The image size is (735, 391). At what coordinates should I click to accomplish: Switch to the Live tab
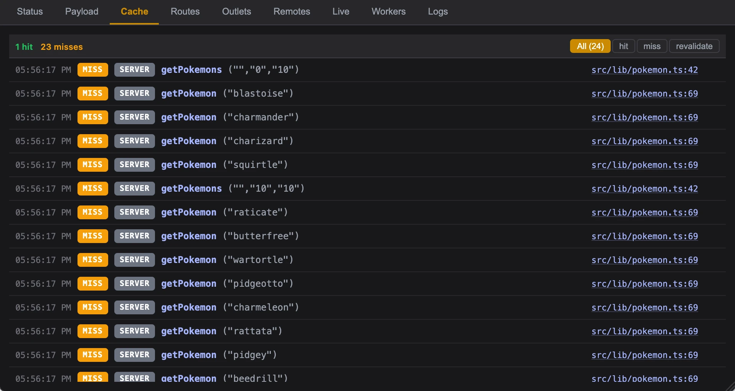341,11
